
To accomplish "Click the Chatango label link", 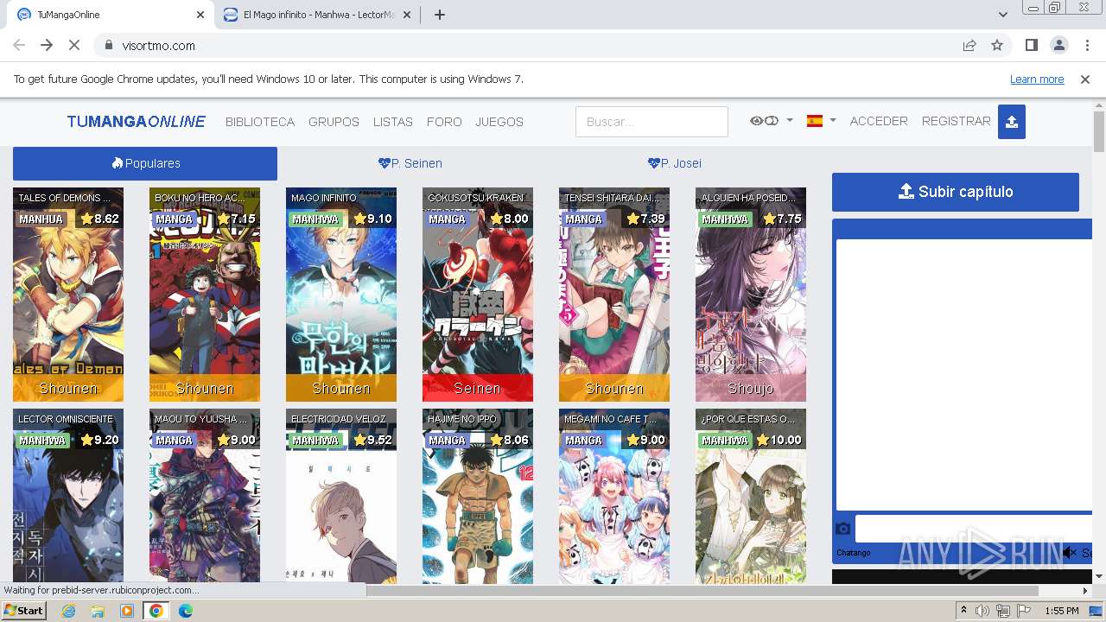I will (853, 553).
